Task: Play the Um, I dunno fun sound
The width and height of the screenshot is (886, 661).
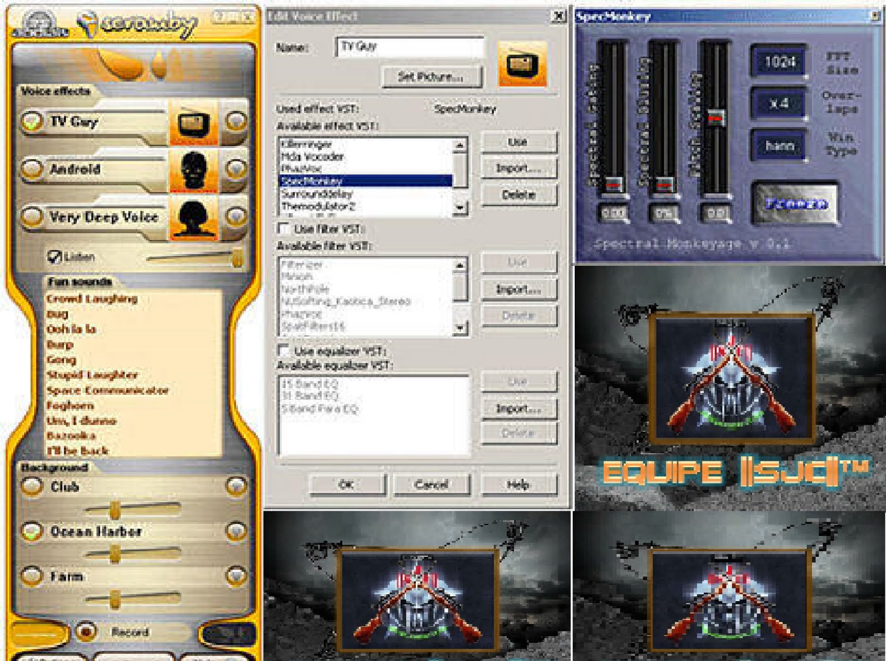Action: [x=81, y=421]
